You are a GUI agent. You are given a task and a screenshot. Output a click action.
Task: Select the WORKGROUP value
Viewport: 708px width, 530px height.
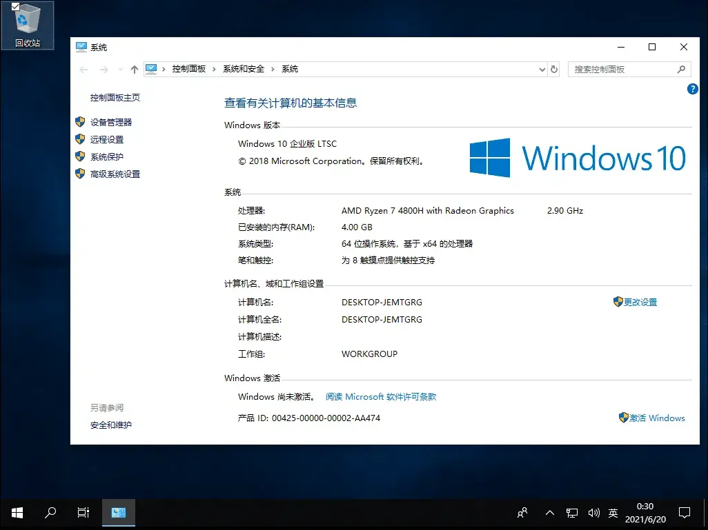(369, 354)
